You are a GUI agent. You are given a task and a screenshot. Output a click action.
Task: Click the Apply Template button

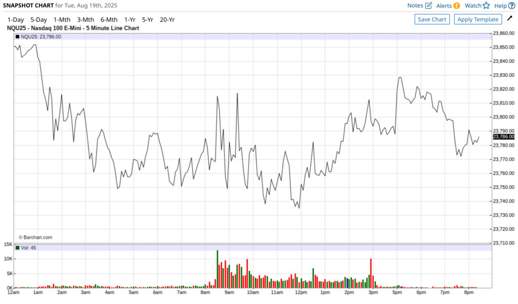click(x=478, y=19)
